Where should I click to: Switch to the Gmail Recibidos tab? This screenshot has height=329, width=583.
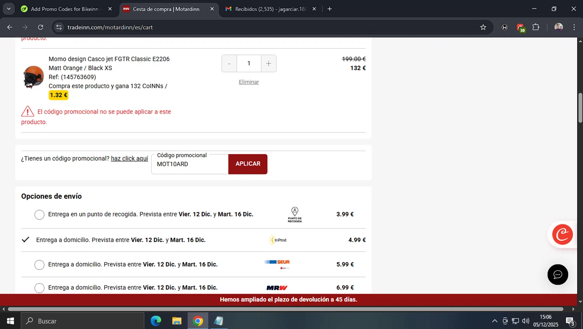[x=271, y=9]
